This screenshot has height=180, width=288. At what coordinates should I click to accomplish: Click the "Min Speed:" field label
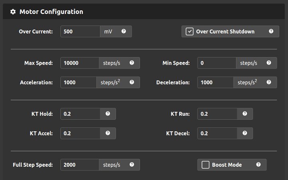(176, 63)
